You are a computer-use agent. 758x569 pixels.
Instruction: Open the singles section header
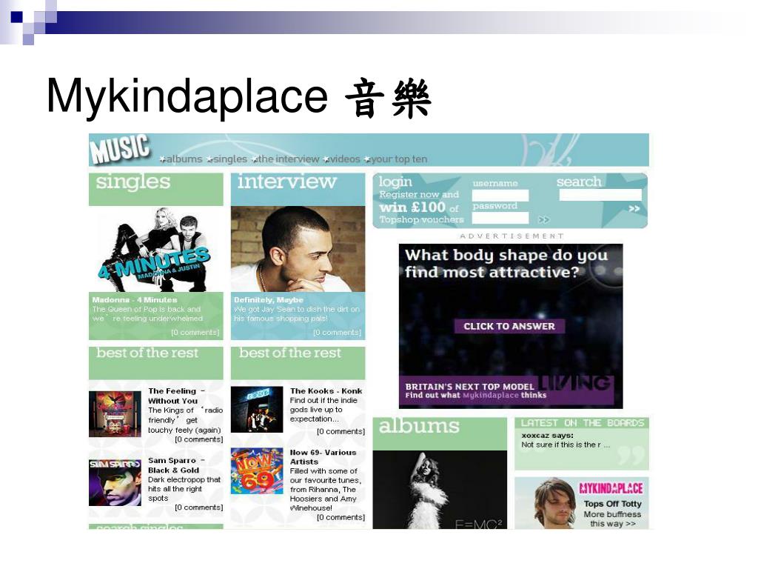156,189
